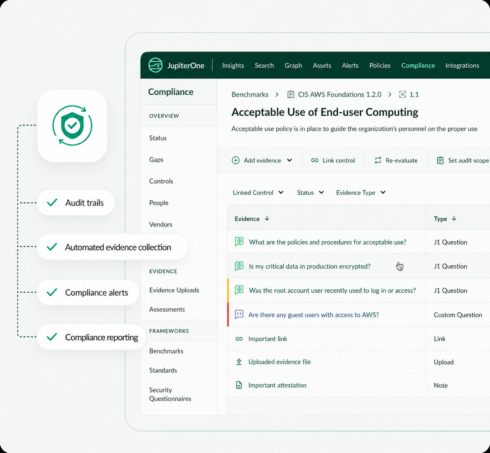The width and height of the screenshot is (490, 453).
Task: Click the question icon for acceptable use policies row
Action: point(239,242)
